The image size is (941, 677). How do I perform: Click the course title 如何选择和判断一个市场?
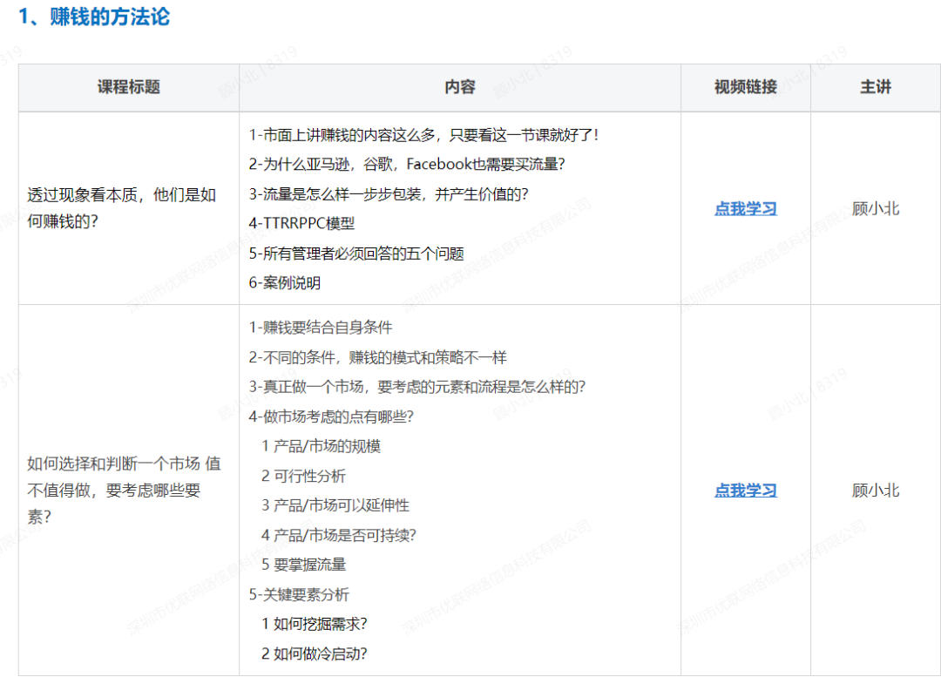point(125,490)
